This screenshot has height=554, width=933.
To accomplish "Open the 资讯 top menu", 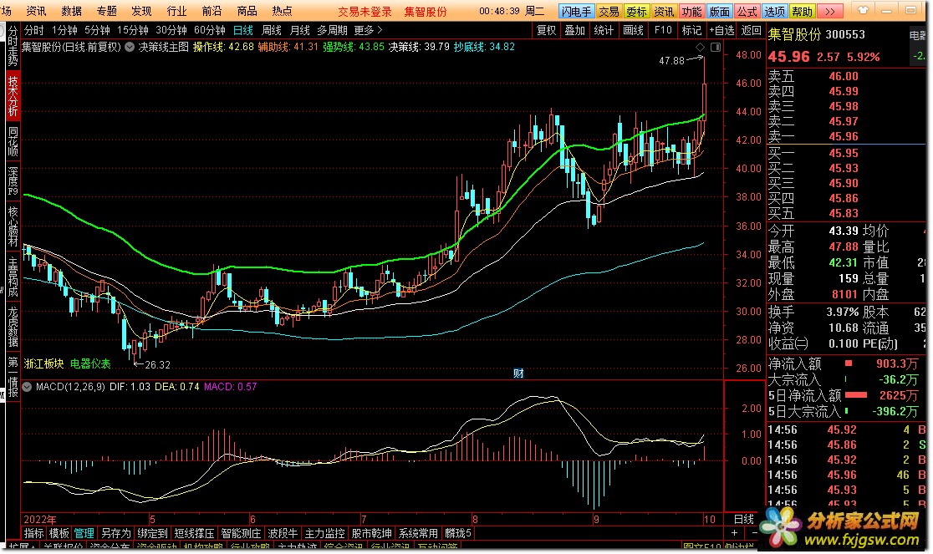I will click(x=36, y=11).
